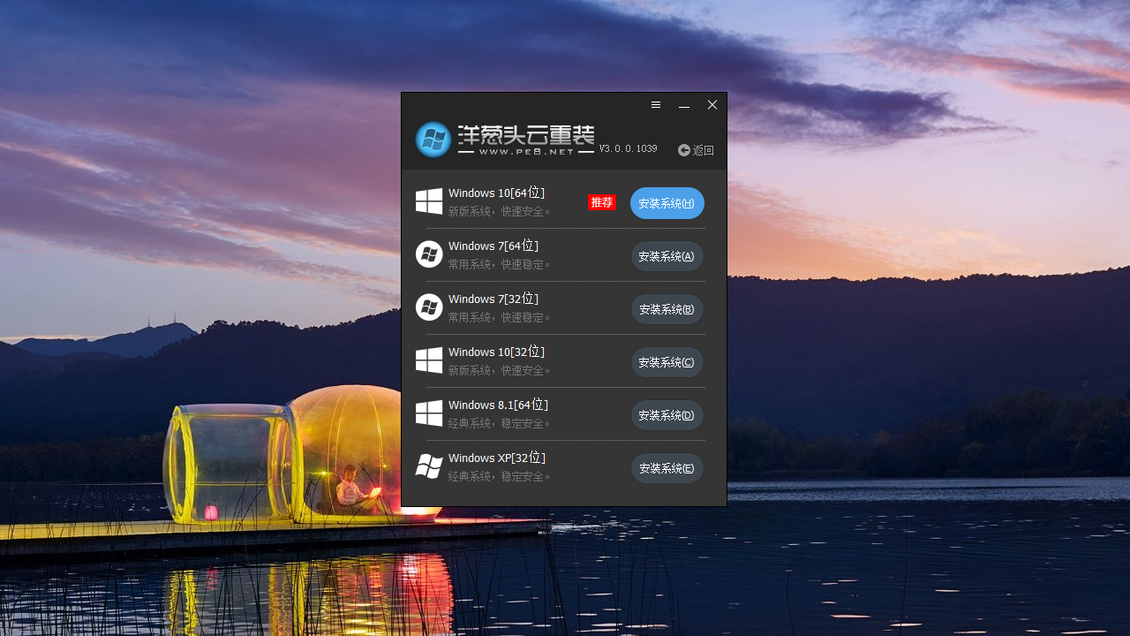
Task: Click 安装系统(A) to install Windows 7 64-bit
Action: click(667, 256)
